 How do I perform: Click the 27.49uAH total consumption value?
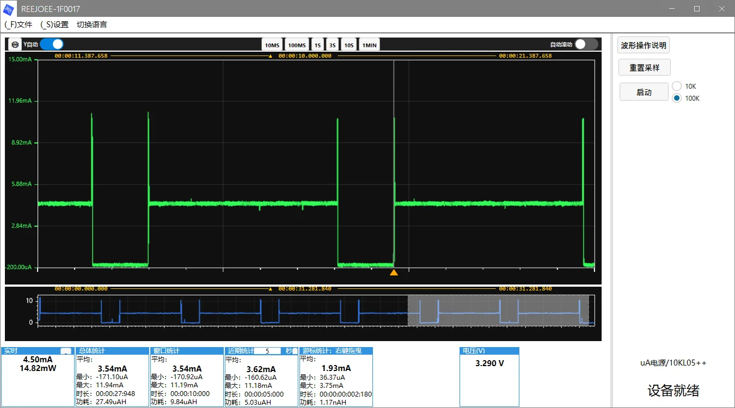click(x=111, y=401)
